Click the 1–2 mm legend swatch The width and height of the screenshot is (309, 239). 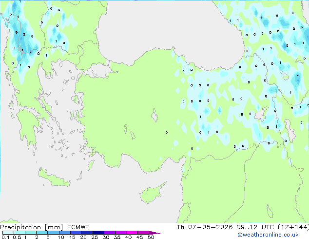pos(31,233)
